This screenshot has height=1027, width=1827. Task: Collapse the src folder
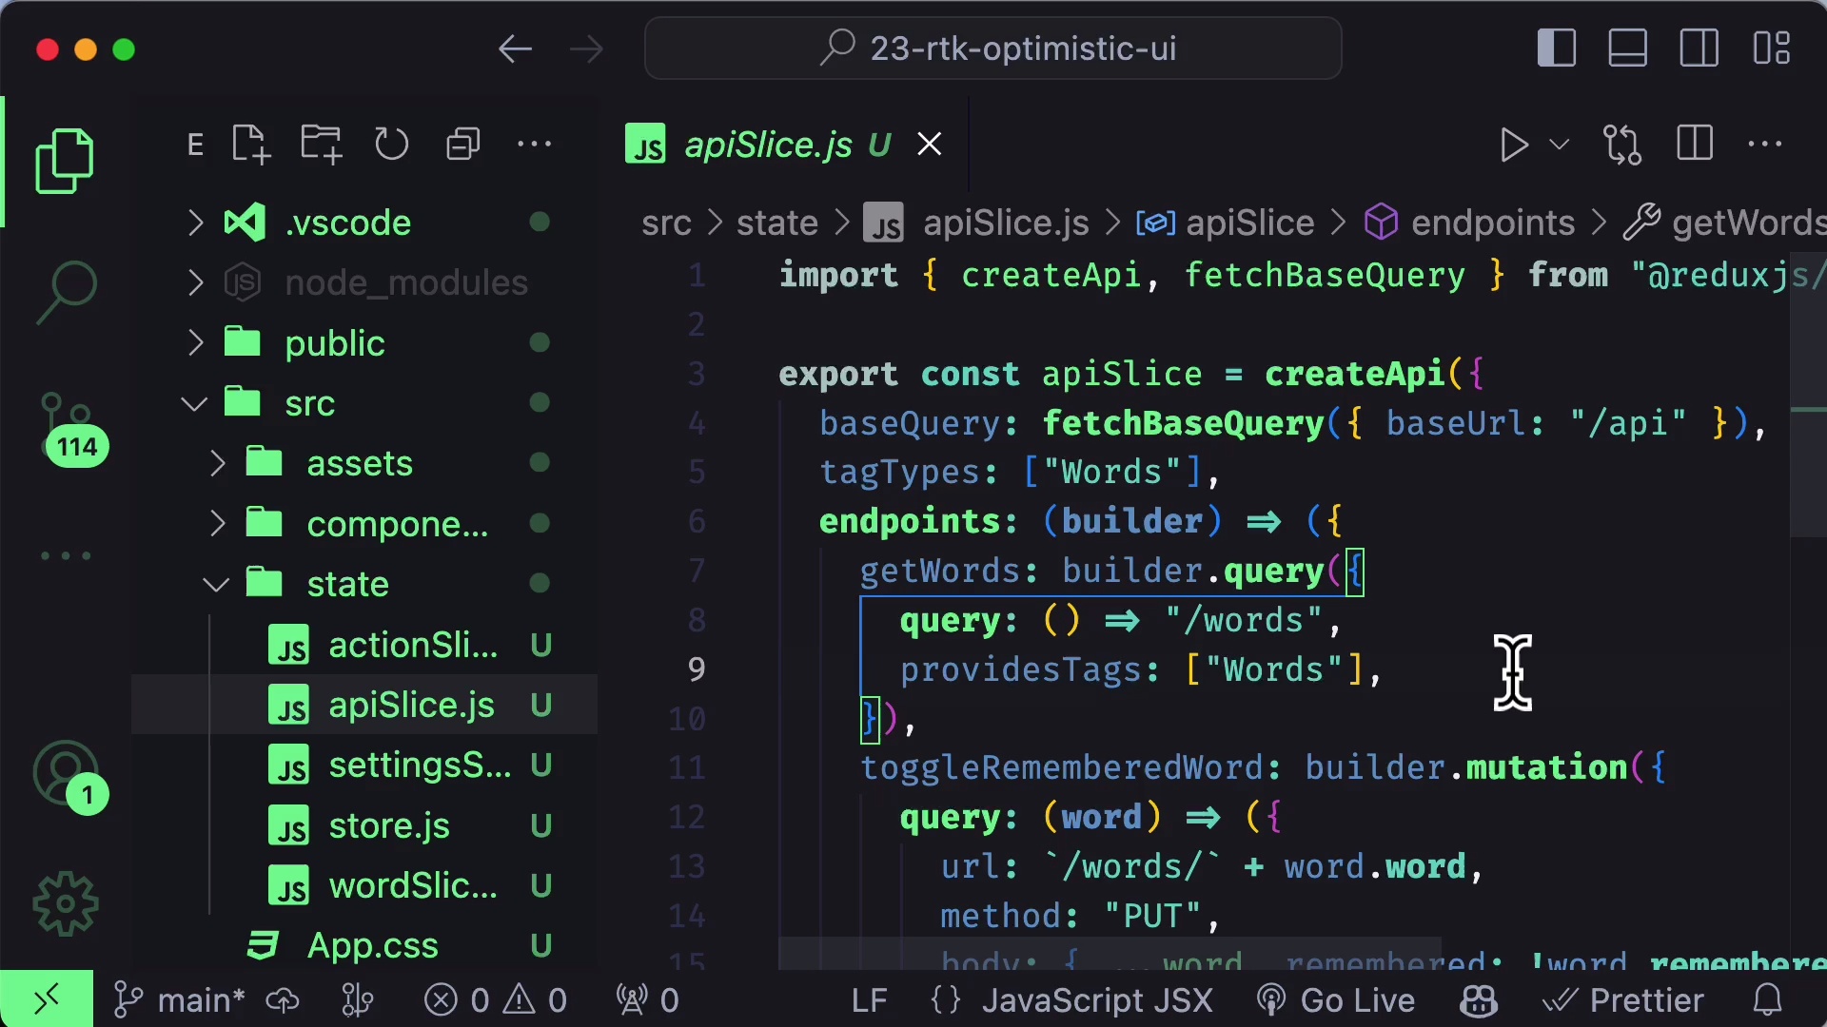(x=364, y=403)
